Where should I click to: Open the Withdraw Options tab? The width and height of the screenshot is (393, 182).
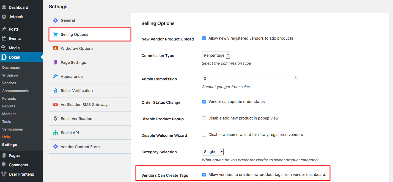coord(90,48)
